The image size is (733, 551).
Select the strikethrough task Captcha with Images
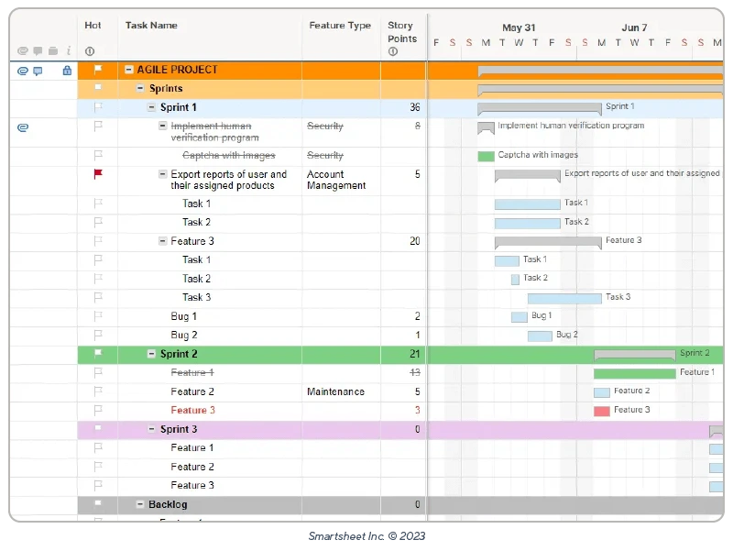231,155
